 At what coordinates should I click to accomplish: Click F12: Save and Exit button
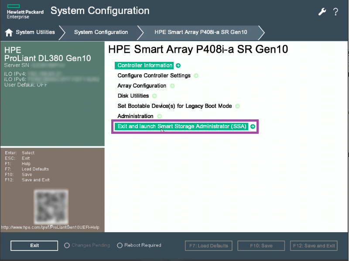[x=314, y=246]
